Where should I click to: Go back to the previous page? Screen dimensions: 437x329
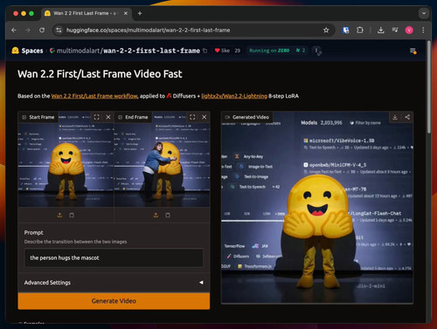[x=14, y=30]
